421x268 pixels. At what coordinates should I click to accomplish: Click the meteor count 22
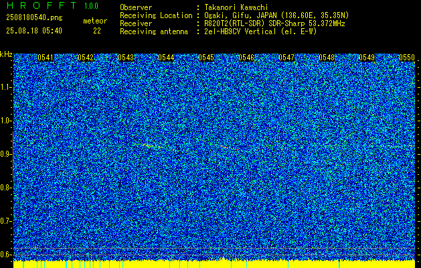tap(97, 31)
